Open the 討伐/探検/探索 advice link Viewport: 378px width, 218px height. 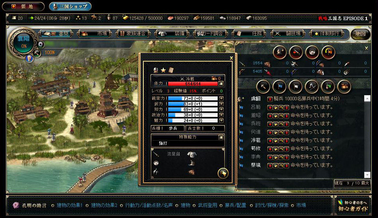click(272, 205)
